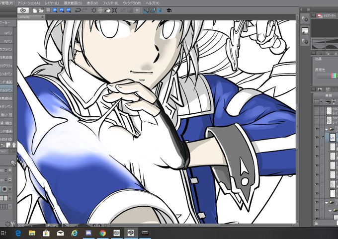Open File Explorer from the taskbar
This screenshot has width=338, height=239.
32,233
